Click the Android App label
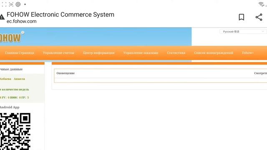This screenshot has width=267, height=150. [x=10, y=107]
